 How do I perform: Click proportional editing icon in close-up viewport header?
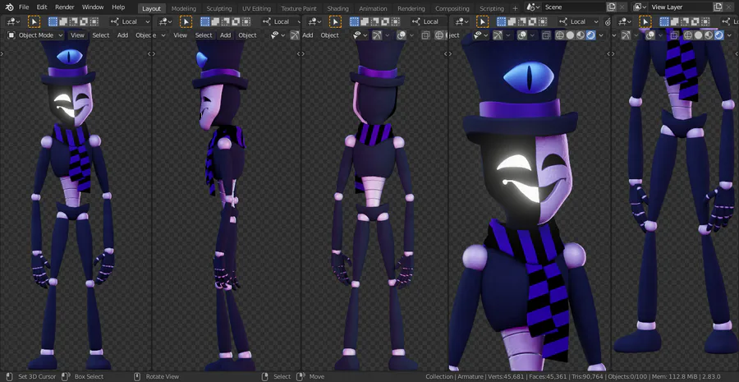tap(608, 21)
